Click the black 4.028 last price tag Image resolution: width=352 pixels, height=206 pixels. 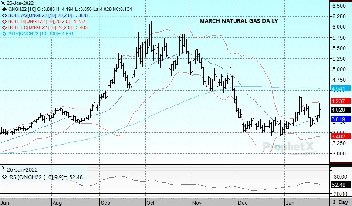click(x=339, y=110)
